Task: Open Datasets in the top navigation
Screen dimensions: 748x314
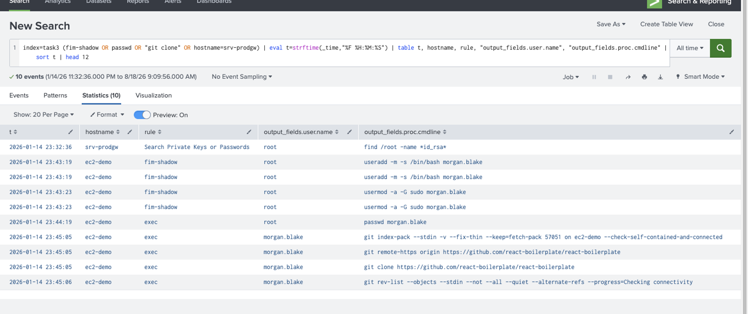Action: [x=99, y=2]
